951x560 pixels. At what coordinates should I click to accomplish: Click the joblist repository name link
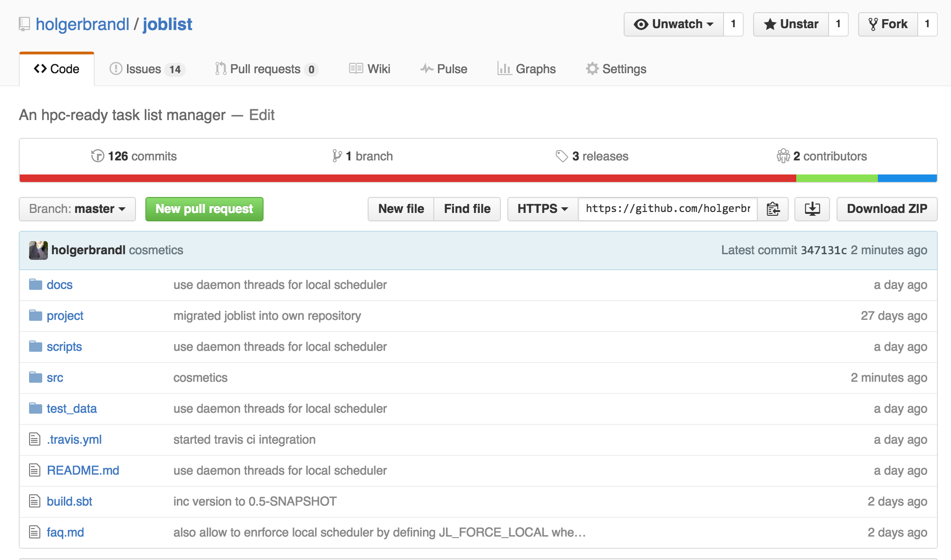(x=167, y=24)
